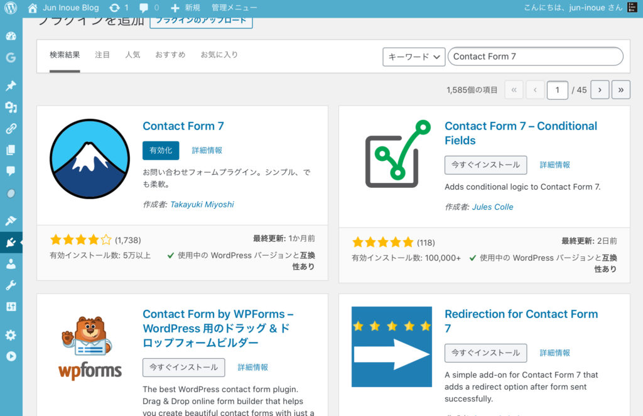Switch to 注目 tab
This screenshot has width=643, height=416.
click(x=102, y=55)
